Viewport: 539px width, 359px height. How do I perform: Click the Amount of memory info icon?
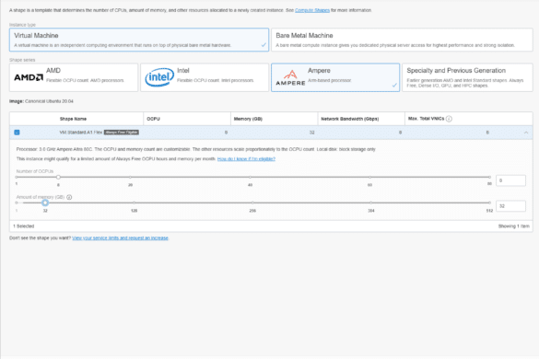tap(69, 197)
